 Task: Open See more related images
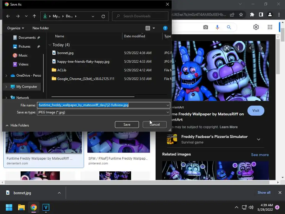260,155
